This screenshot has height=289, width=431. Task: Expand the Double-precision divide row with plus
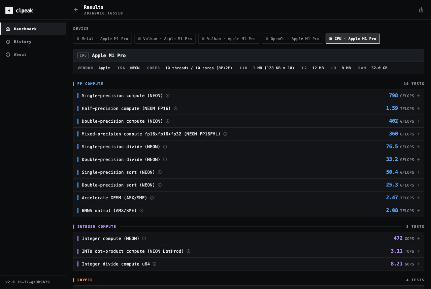click(419, 160)
